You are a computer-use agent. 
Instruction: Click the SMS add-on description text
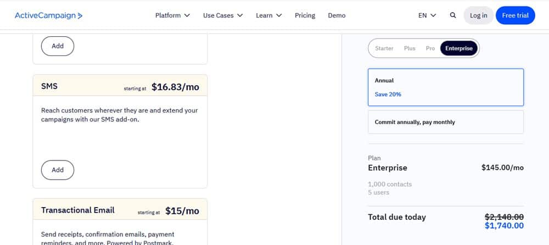120,115
